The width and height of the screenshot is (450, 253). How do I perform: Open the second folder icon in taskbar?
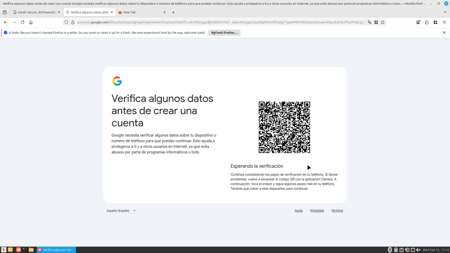point(31,250)
